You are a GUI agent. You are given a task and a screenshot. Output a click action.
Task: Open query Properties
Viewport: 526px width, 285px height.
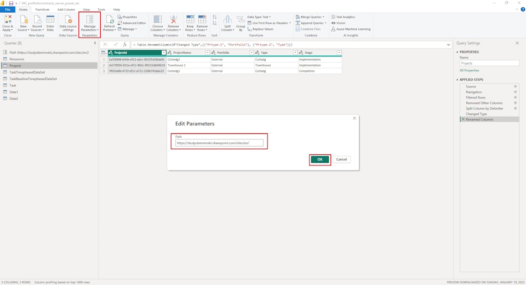(127, 17)
